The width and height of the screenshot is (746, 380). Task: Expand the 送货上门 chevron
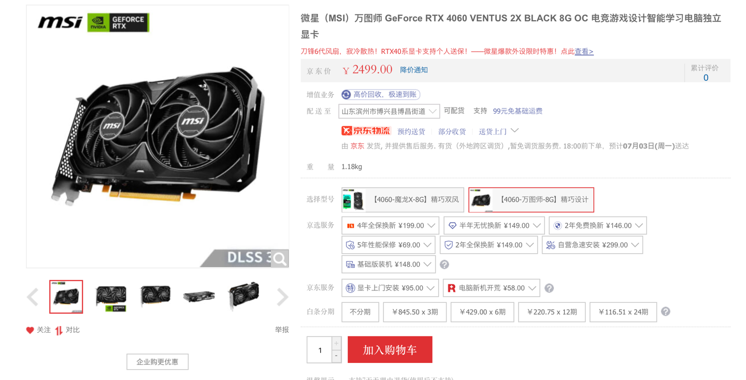point(514,130)
